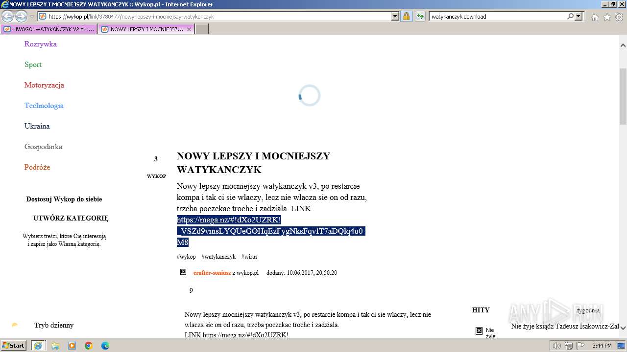The height and width of the screenshot is (352, 627).
Task: Select the NOWY LEPSZY I MOCNIEJSZ tab
Action: tap(142, 29)
